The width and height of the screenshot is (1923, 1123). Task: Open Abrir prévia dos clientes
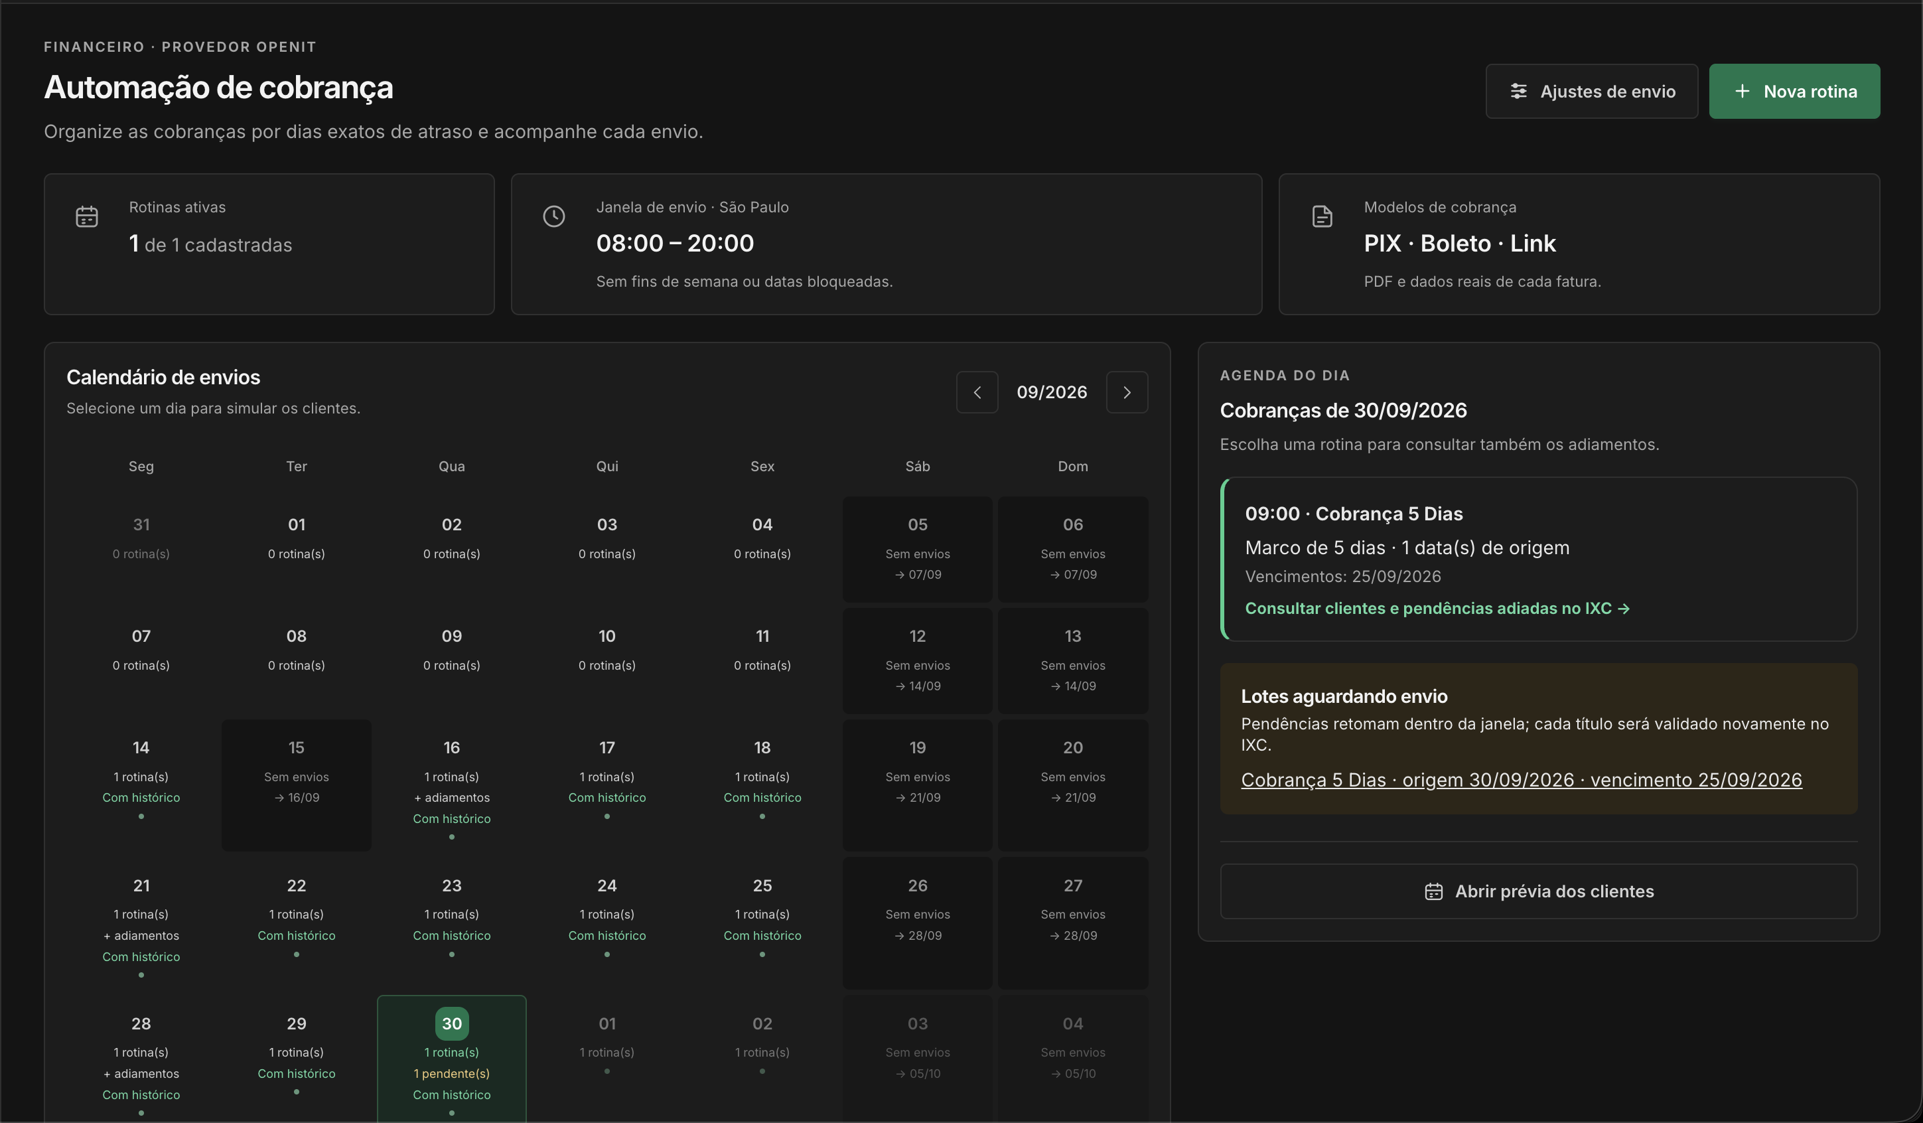1538,891
